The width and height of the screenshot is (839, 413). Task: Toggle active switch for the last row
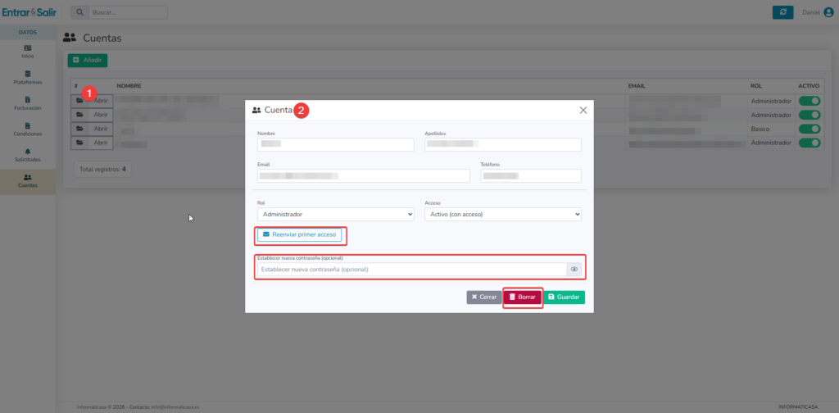point(809,143)
